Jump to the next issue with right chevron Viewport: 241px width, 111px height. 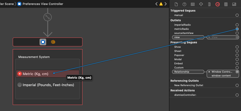165,4
